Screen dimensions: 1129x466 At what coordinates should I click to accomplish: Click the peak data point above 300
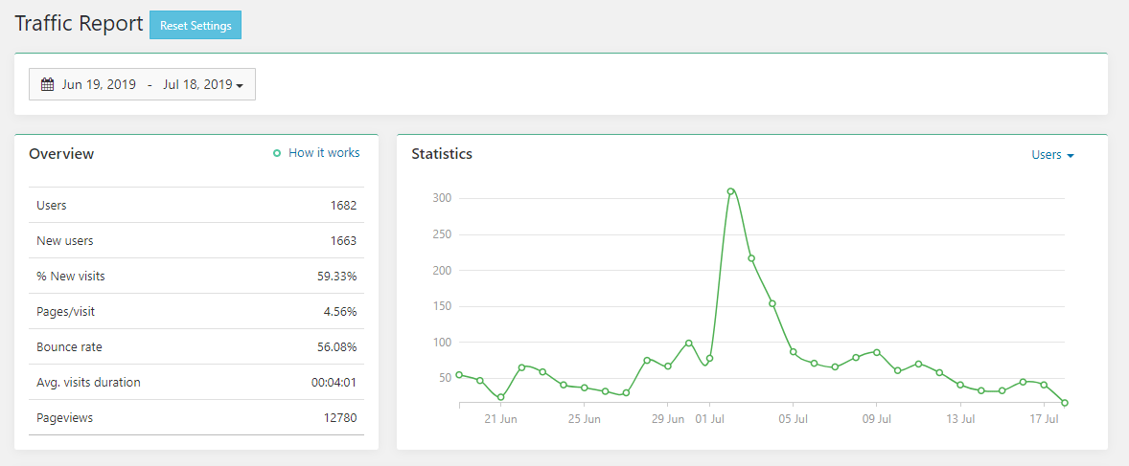[x=730, y=191]
